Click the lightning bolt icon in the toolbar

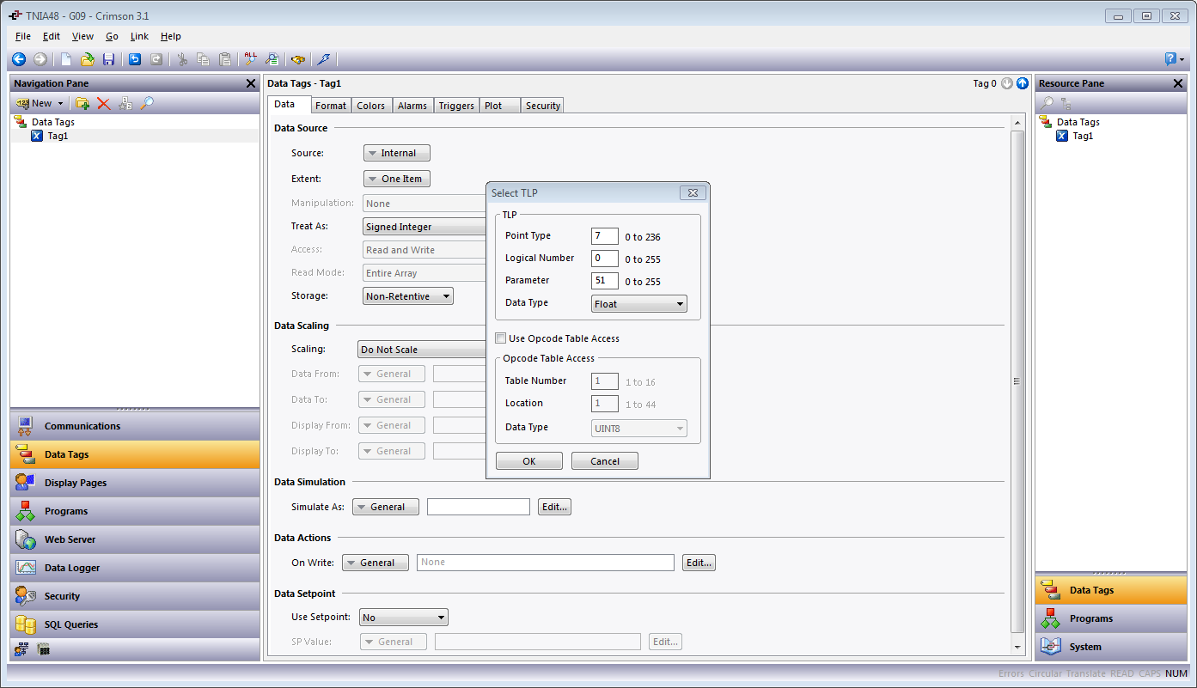point(323,59)
